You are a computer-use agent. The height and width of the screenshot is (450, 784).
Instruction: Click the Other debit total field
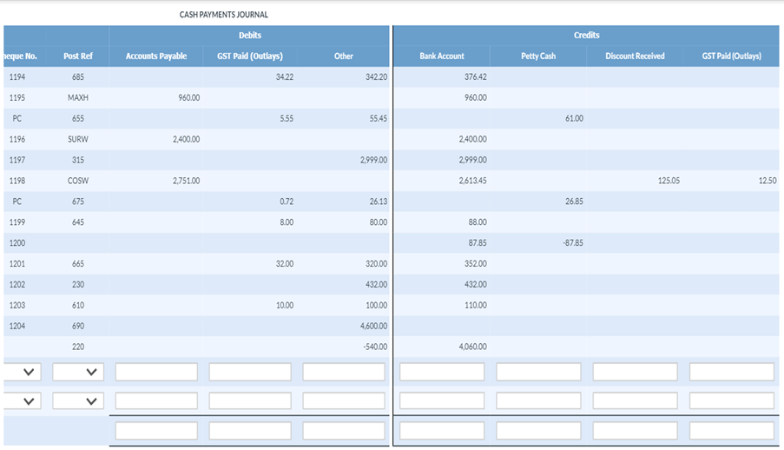click(344, 431)
